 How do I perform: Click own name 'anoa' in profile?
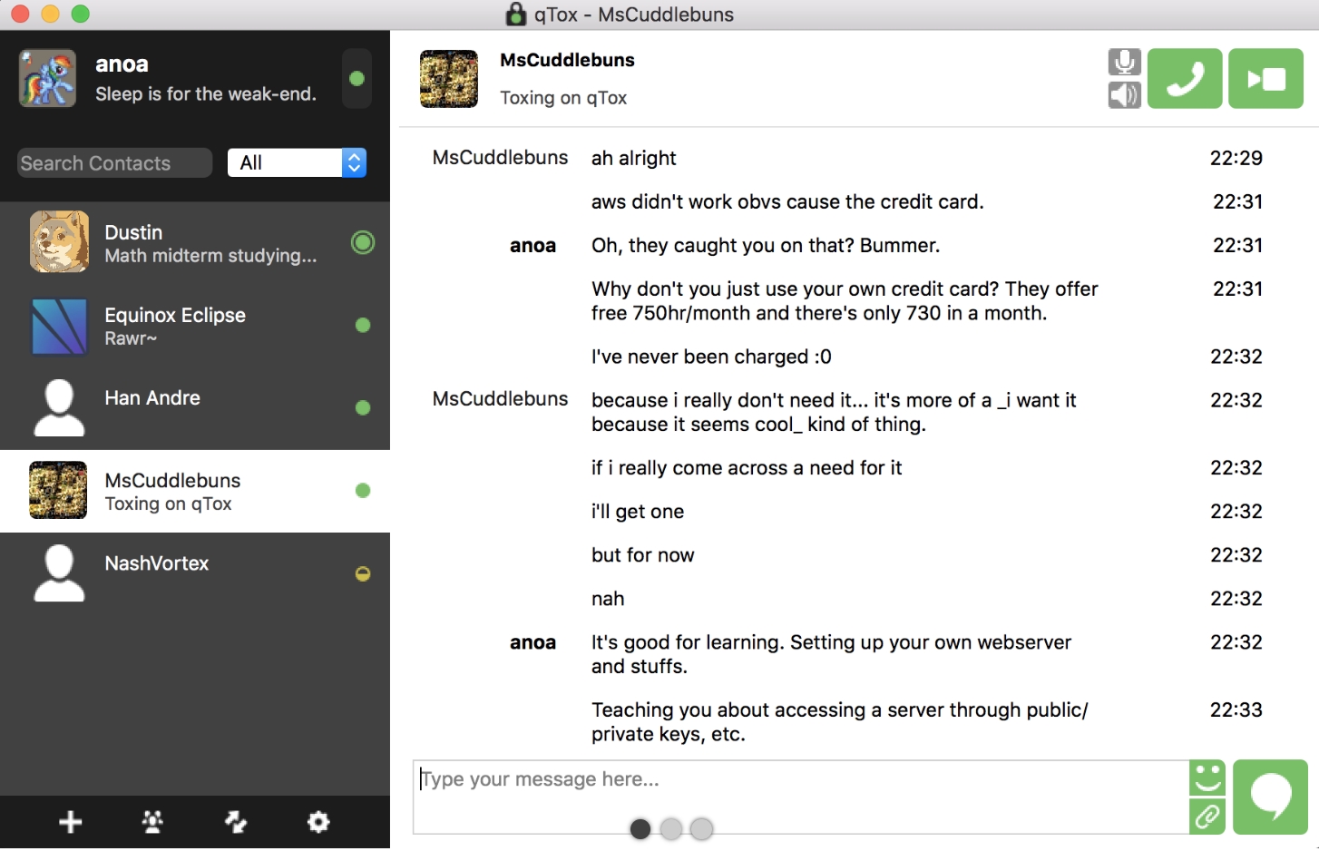click(x=122, y=64)
